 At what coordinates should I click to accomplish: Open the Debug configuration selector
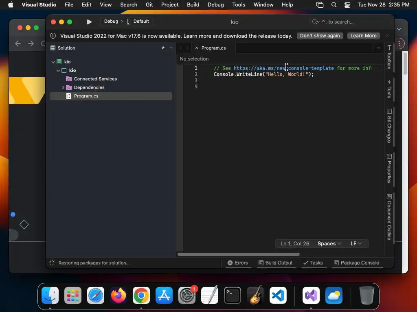[111, 21]
